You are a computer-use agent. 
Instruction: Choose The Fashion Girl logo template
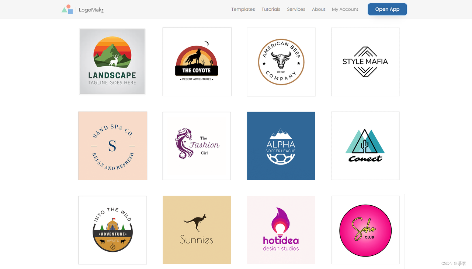pos(197,146)
